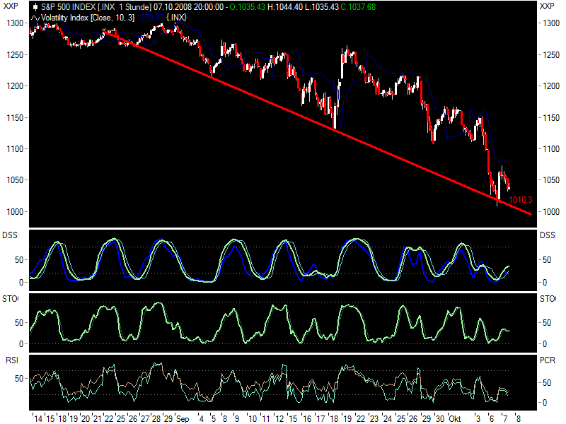Click 1150 on the left price axis

tap(15, 118)
